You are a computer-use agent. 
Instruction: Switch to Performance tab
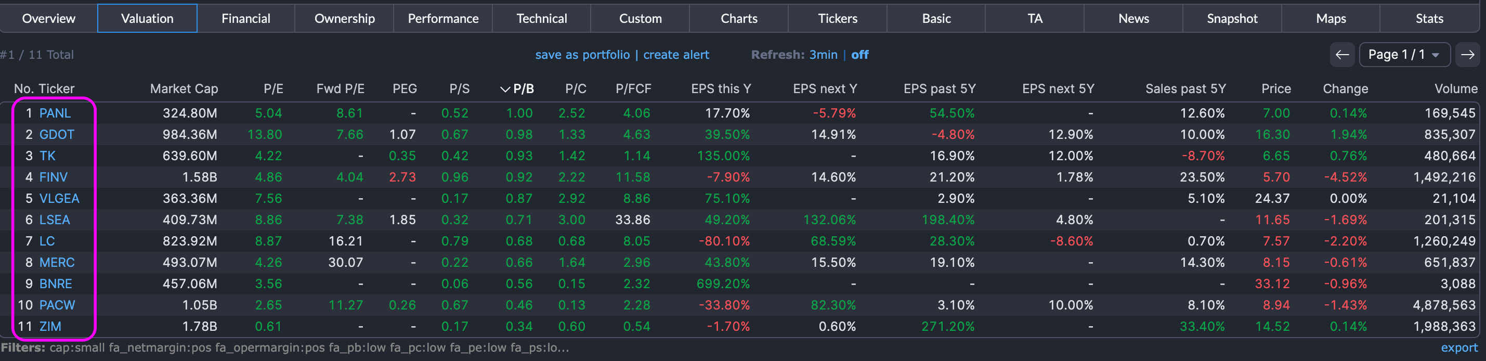[443, 18]
